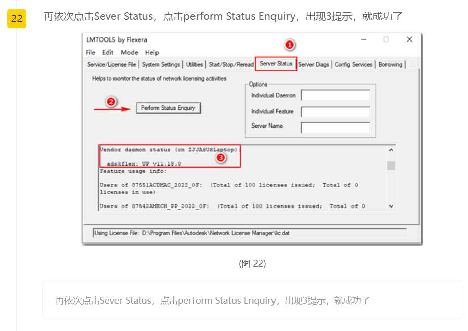Open the Config Services tab

pos(354,65)
